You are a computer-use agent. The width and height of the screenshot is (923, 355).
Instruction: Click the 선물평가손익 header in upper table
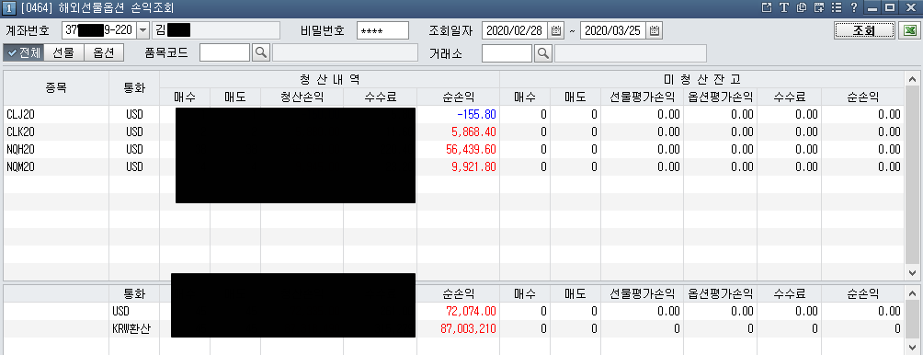643,97
